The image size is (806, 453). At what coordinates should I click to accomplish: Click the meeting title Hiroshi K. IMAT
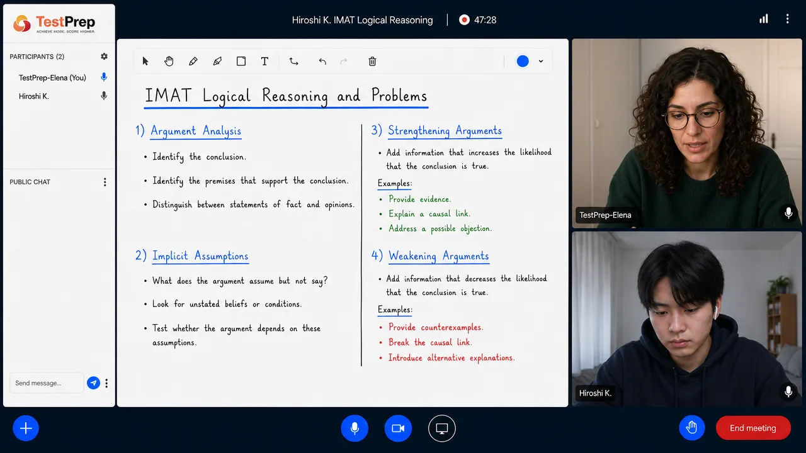363,20
